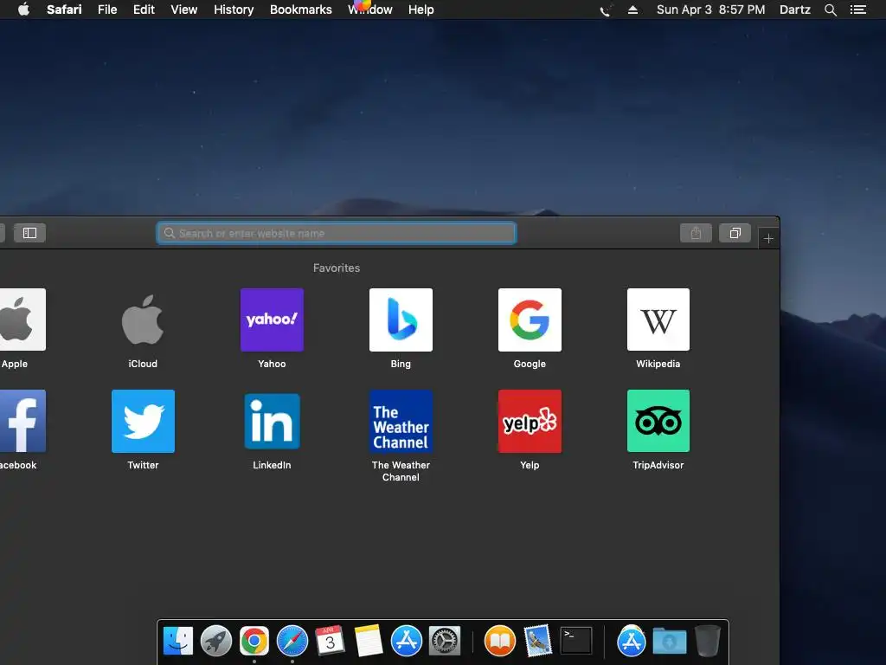Open the Edit menu
Image resolution: width=886 pixels, height=665 pixels.
pos(144,10)
